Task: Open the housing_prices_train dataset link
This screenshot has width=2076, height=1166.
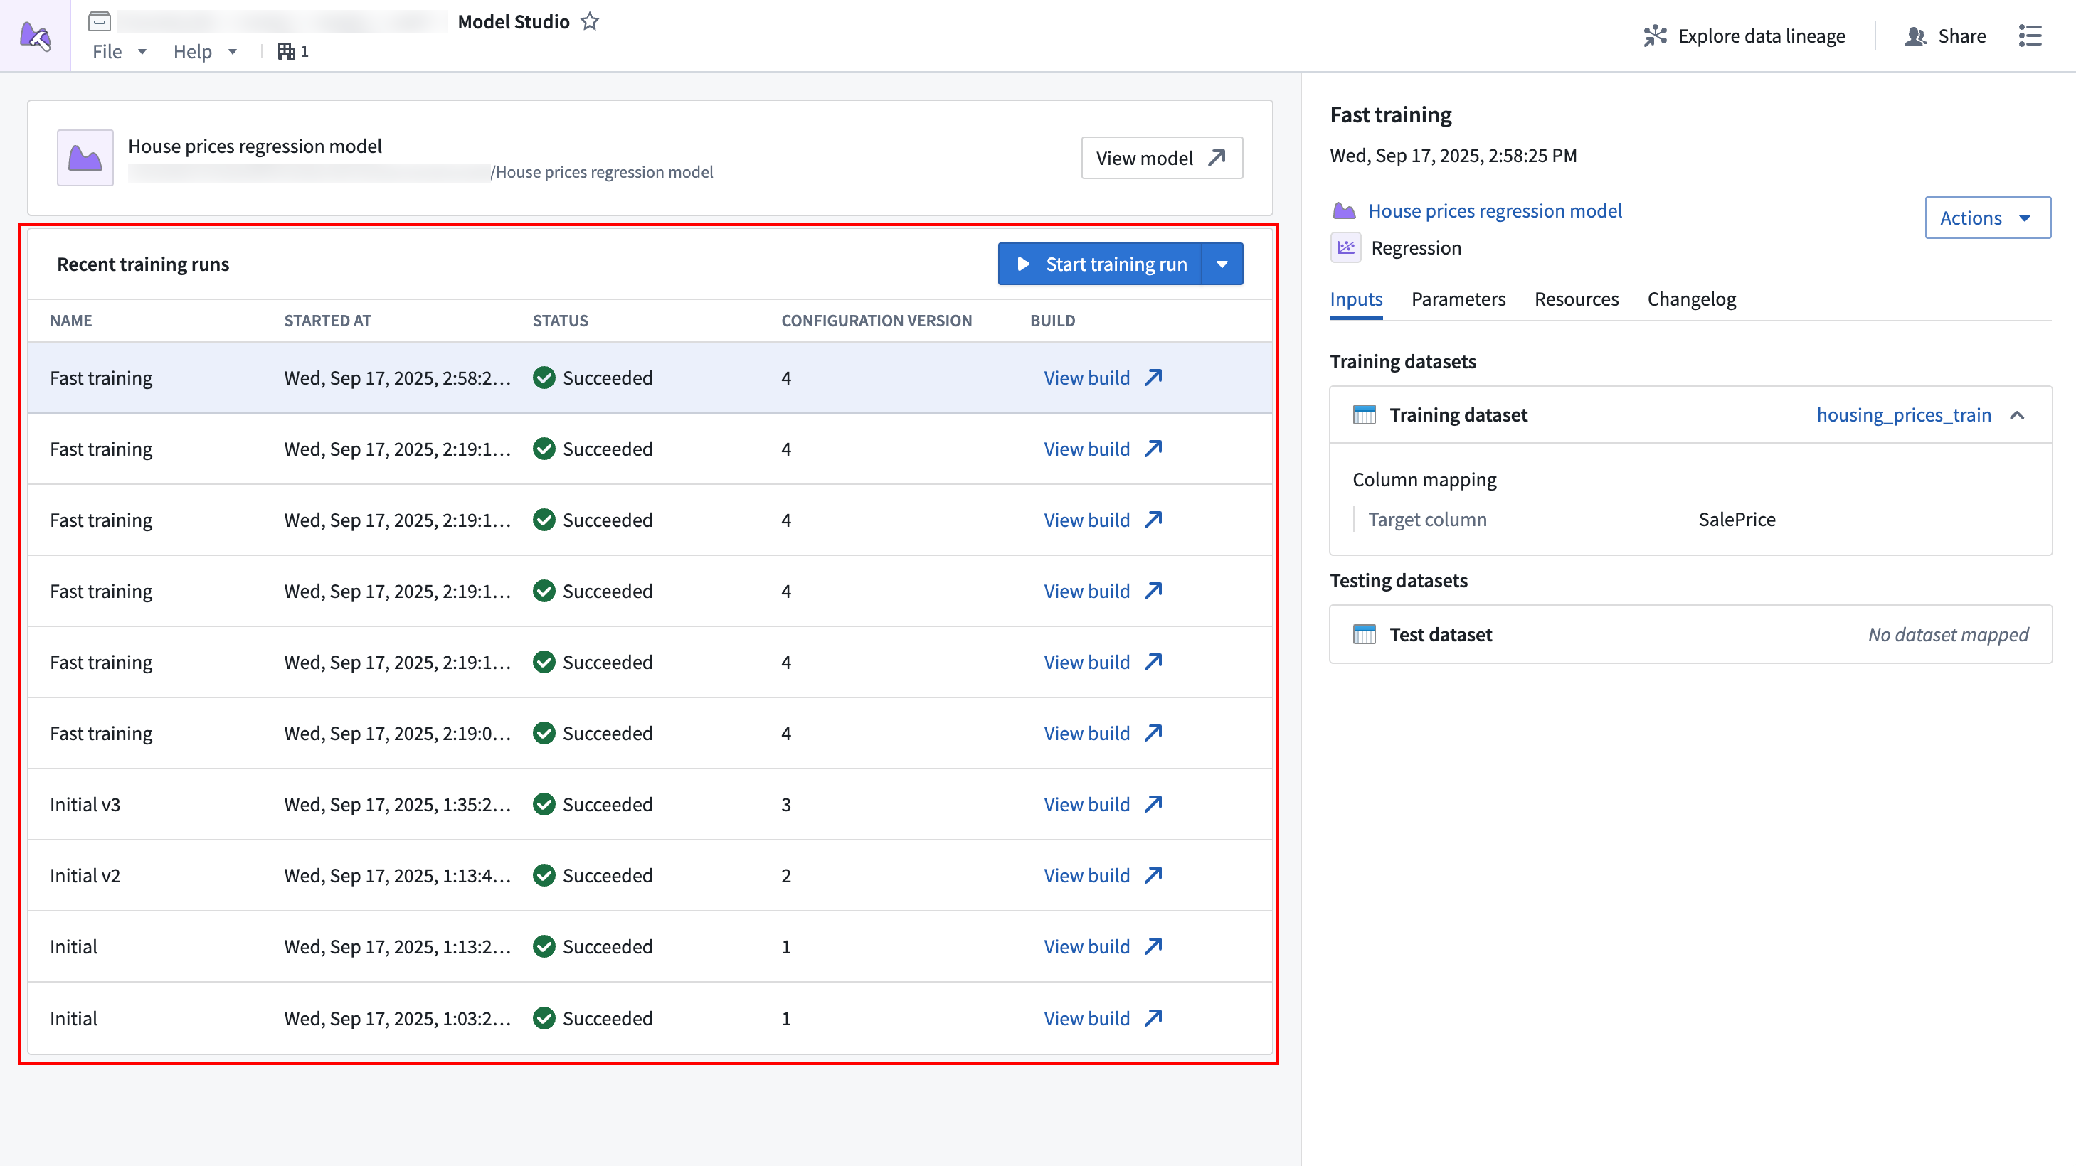Action: coord(1902,415)
